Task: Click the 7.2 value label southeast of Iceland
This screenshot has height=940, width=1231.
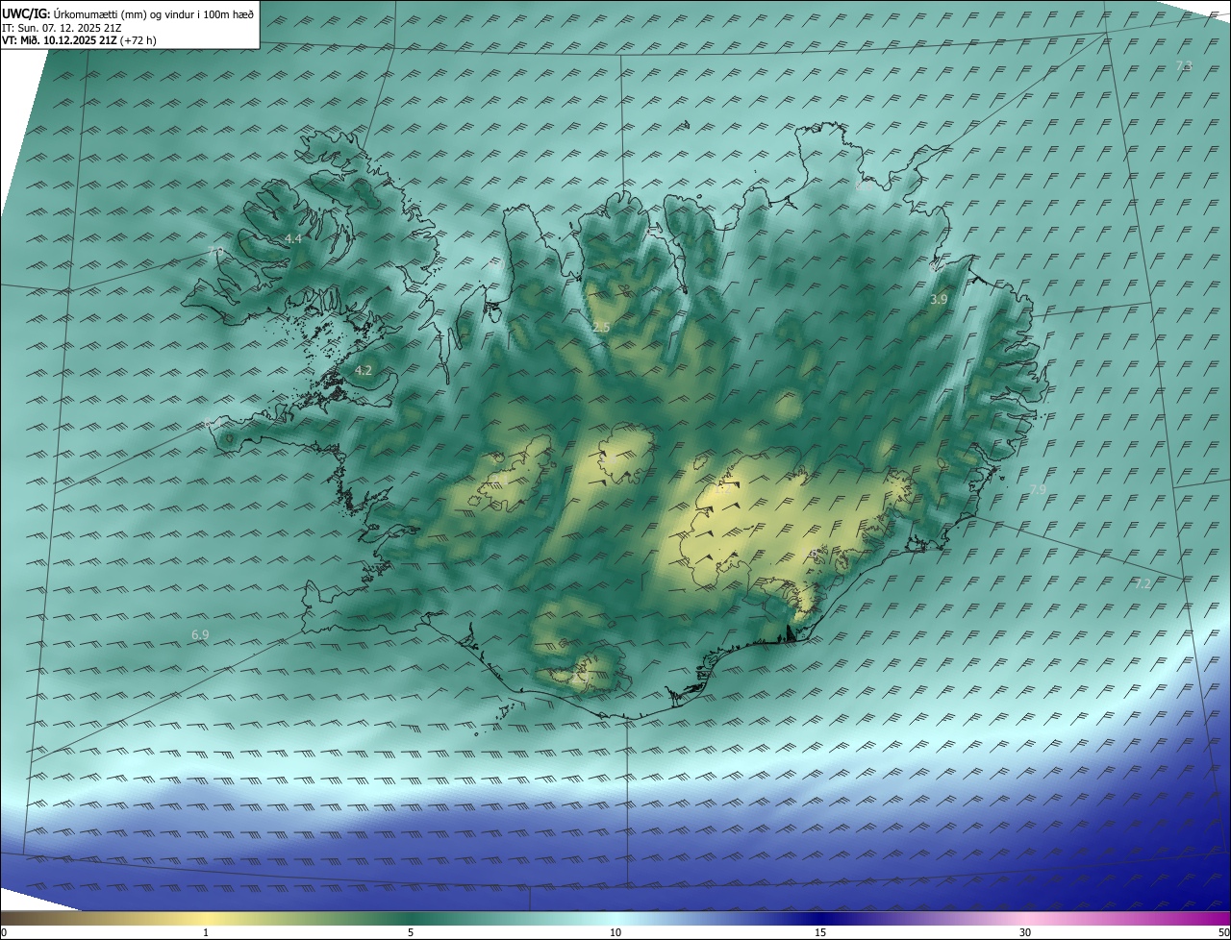Action: tap(1143, 583)
